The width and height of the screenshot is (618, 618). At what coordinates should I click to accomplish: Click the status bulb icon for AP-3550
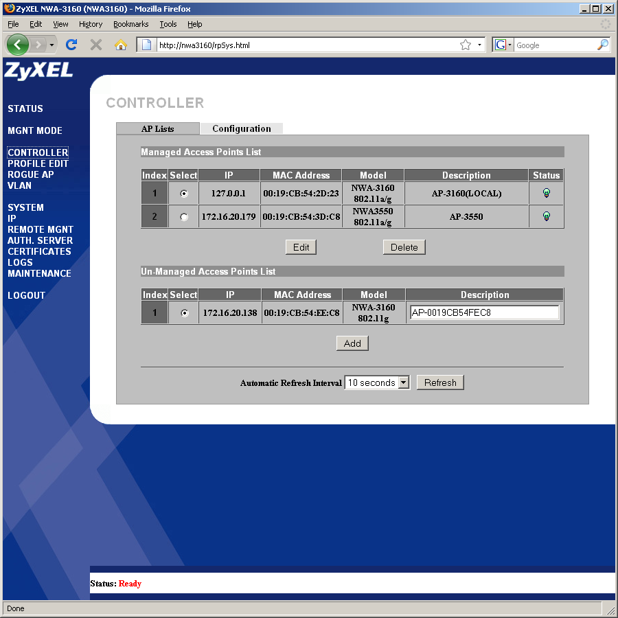(x=547, y=216)
